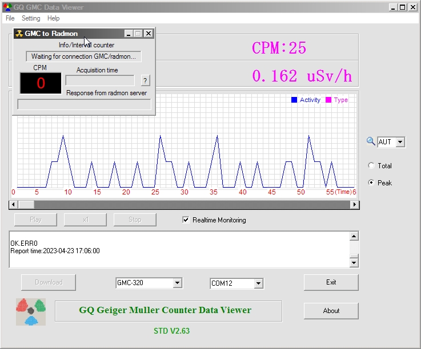Click the Exit button

click(x=331, y=282)
